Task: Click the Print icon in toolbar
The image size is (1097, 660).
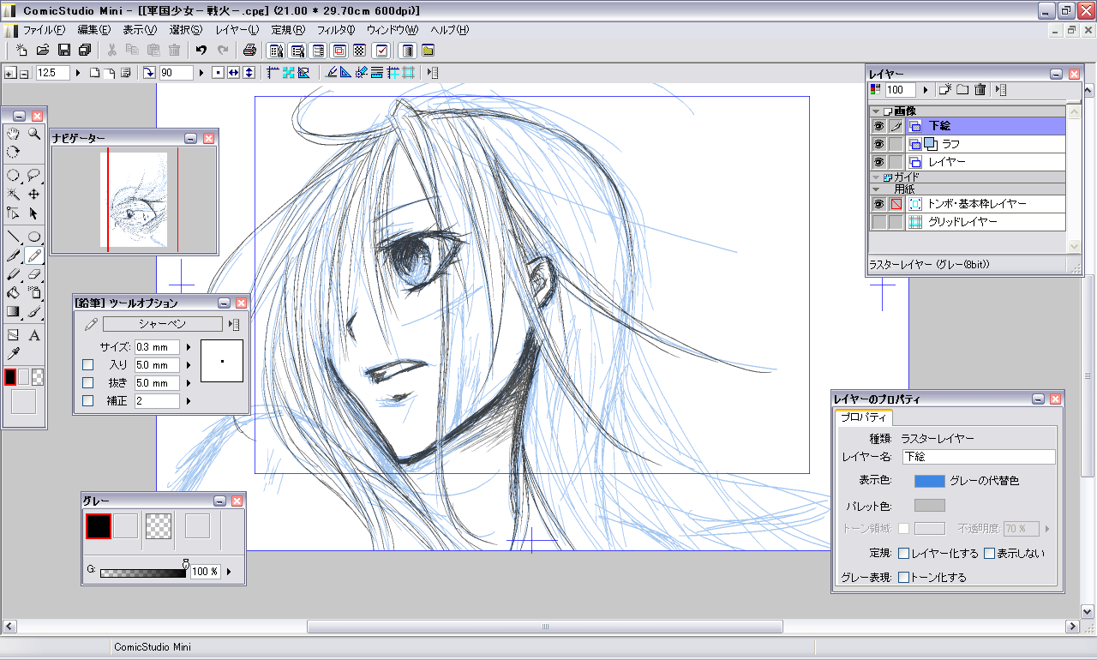Action: [x=249, y=51]
